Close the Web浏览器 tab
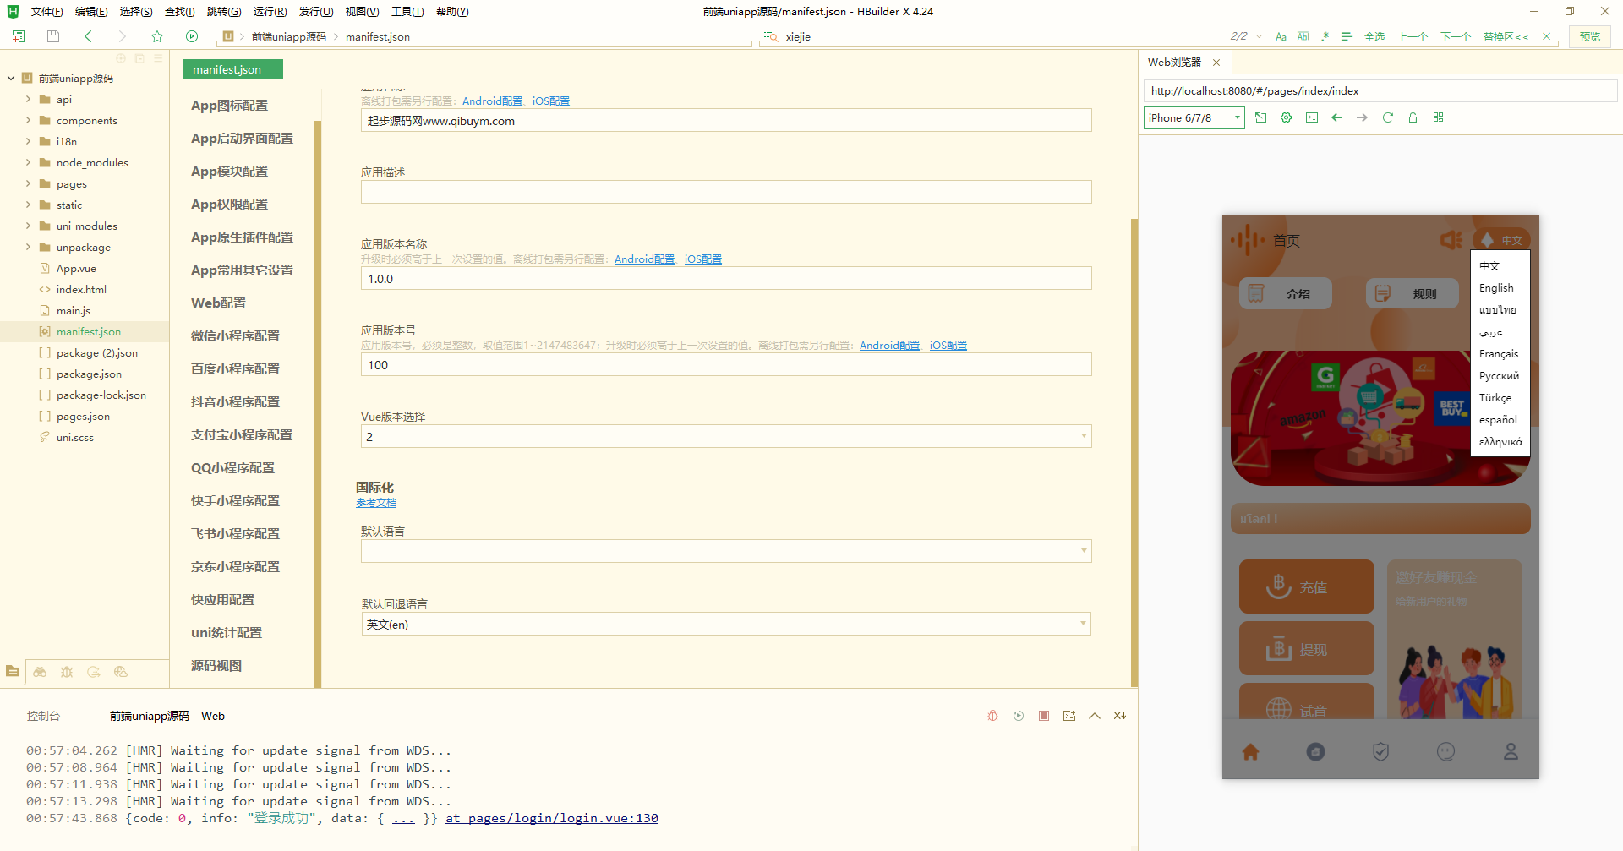The width and height of the screenshot is (1623, 851). tap(1216, 63)
